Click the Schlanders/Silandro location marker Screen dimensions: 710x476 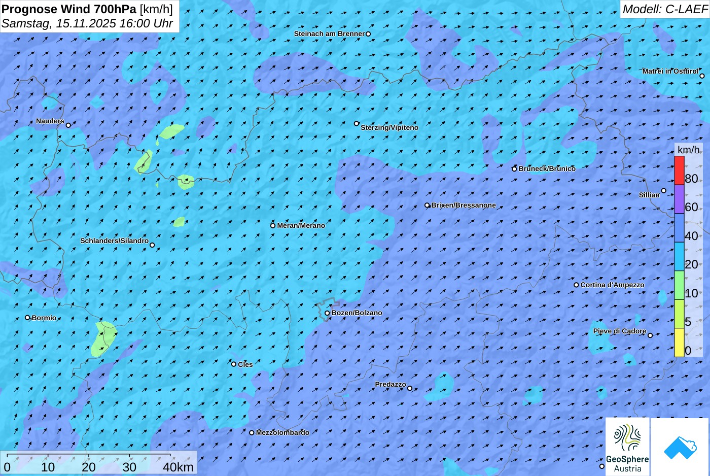coord(152,245)
